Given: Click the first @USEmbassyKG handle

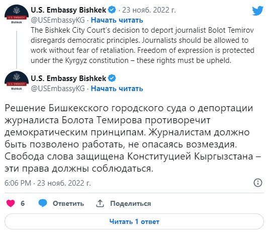Looking at the screenshot, I should (x=58, y=20).
